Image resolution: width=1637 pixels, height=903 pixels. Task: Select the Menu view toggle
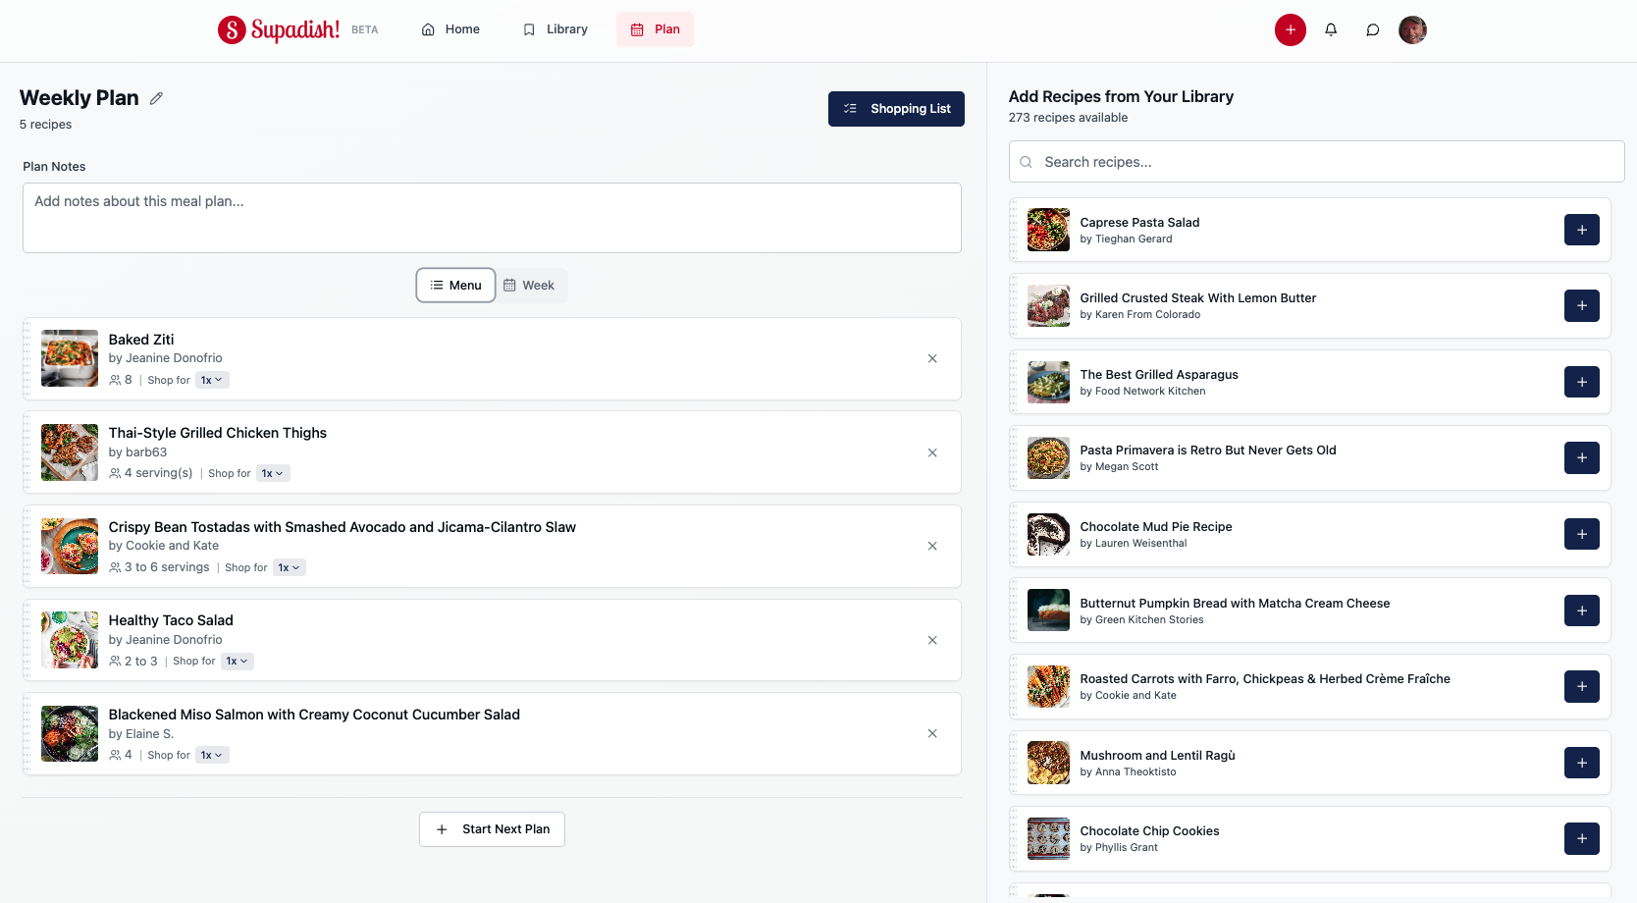click(x=455, y=285)
